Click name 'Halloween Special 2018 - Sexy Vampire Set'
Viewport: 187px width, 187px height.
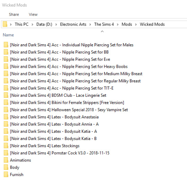point(90,110)
